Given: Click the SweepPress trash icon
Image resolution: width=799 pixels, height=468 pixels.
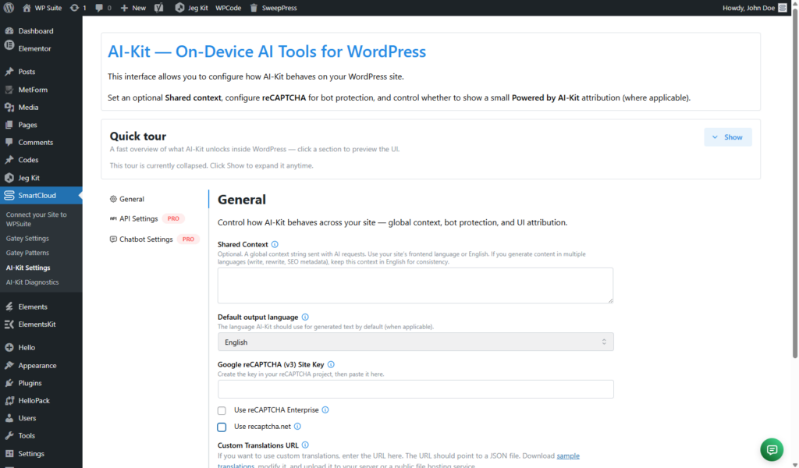Looking at the screenshot, I should point(254,8).
